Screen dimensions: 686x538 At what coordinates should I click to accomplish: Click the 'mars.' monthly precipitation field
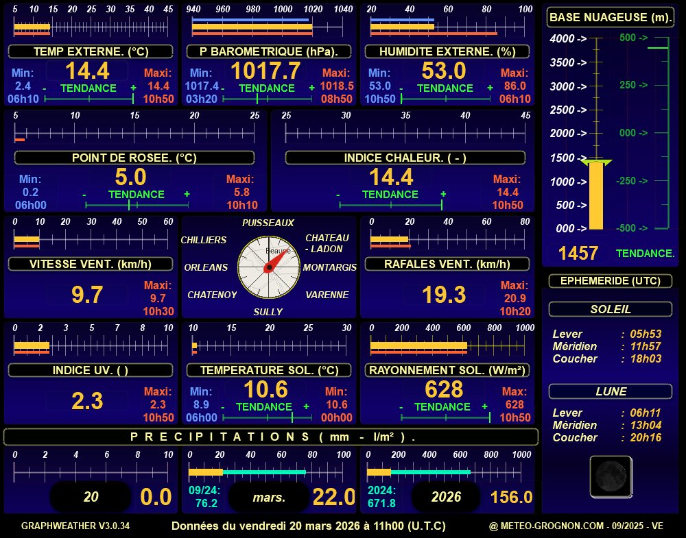click(269, 497)
